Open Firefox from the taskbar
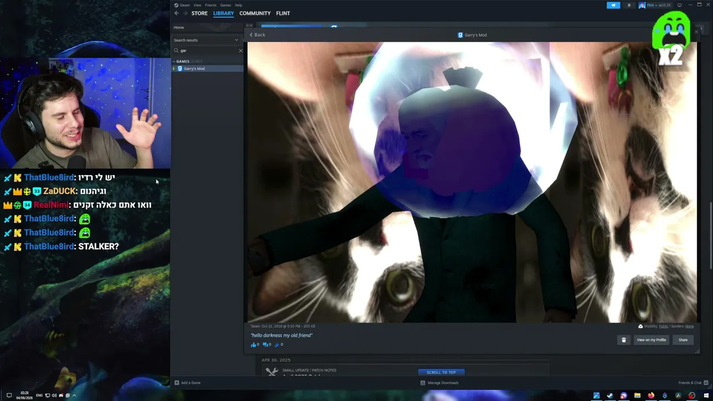Screen dimensions: 713x401 click(x=651, y=396)
